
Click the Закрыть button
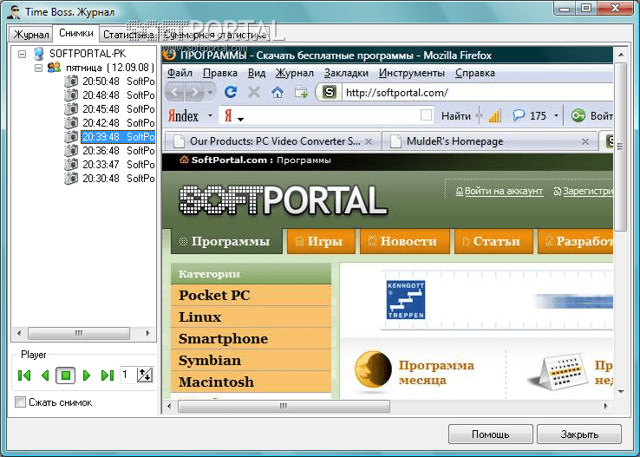[579, 434]
